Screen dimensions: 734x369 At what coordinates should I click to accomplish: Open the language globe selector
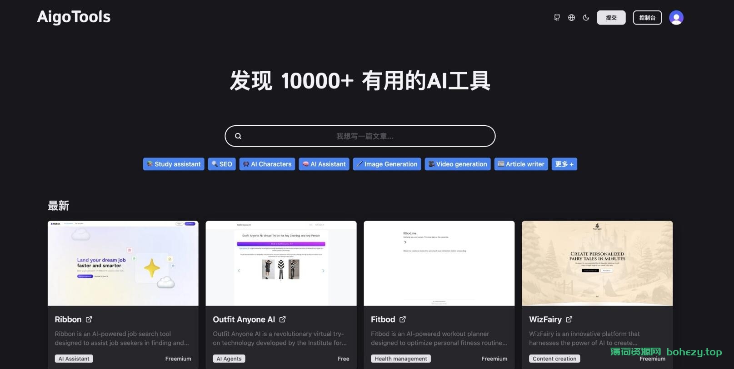pyautogui.click(x=571, y=18)
